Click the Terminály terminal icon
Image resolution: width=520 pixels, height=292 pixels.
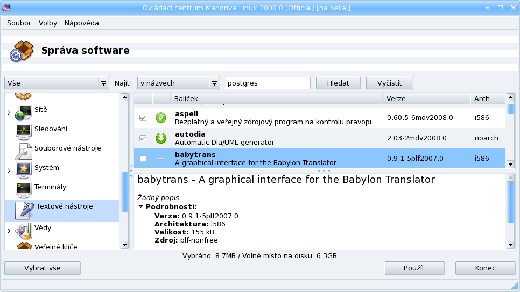point(23,190)
